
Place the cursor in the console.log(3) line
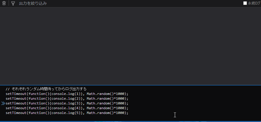(x=67, y=103)
